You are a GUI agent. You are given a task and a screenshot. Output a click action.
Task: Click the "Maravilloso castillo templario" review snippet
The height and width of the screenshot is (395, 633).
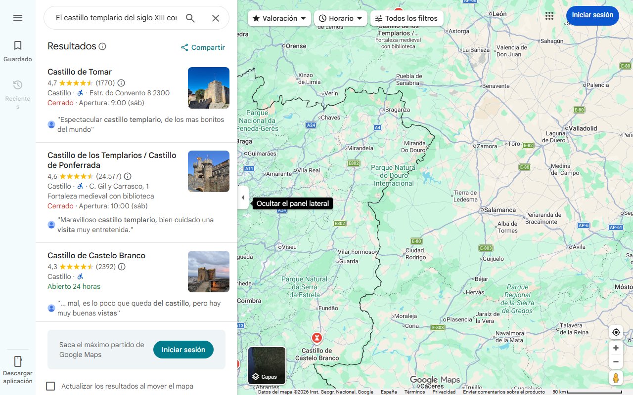[136, 225]
